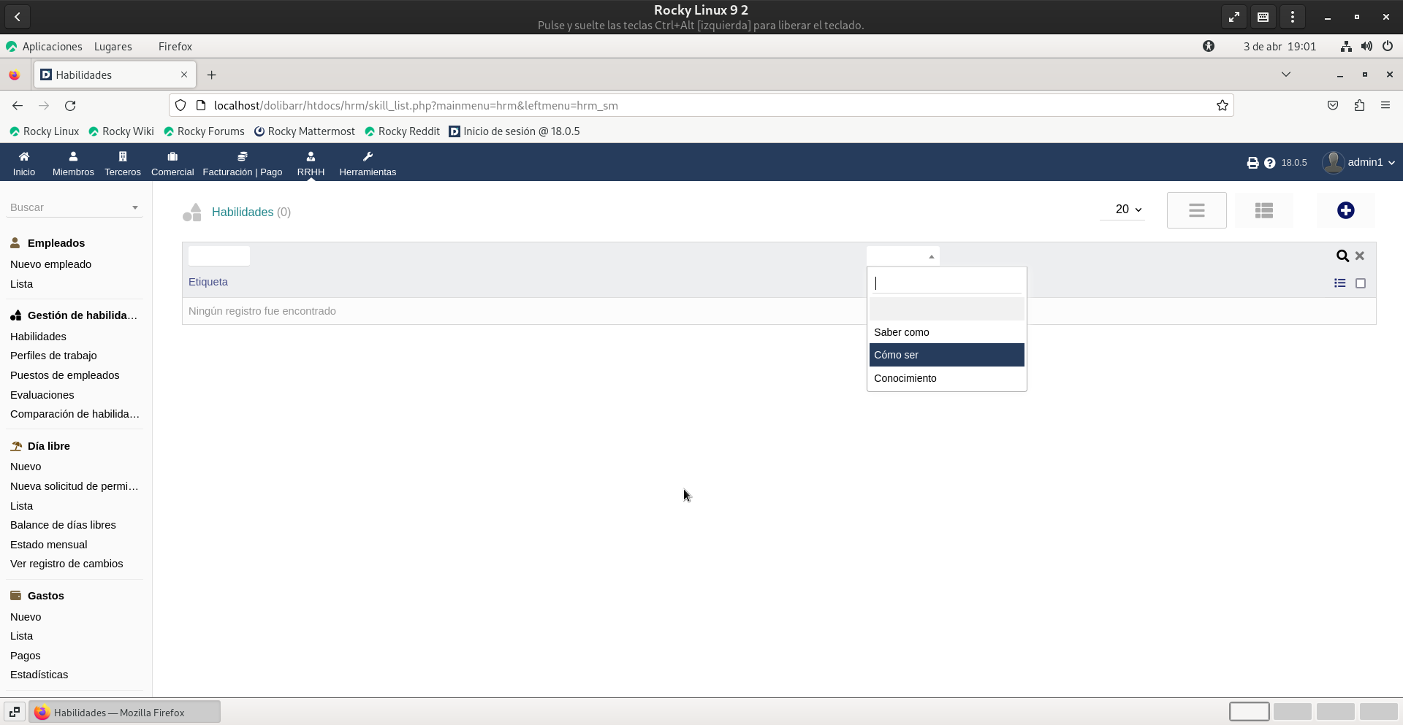Clear filters with the X icon

[1360, 256]
